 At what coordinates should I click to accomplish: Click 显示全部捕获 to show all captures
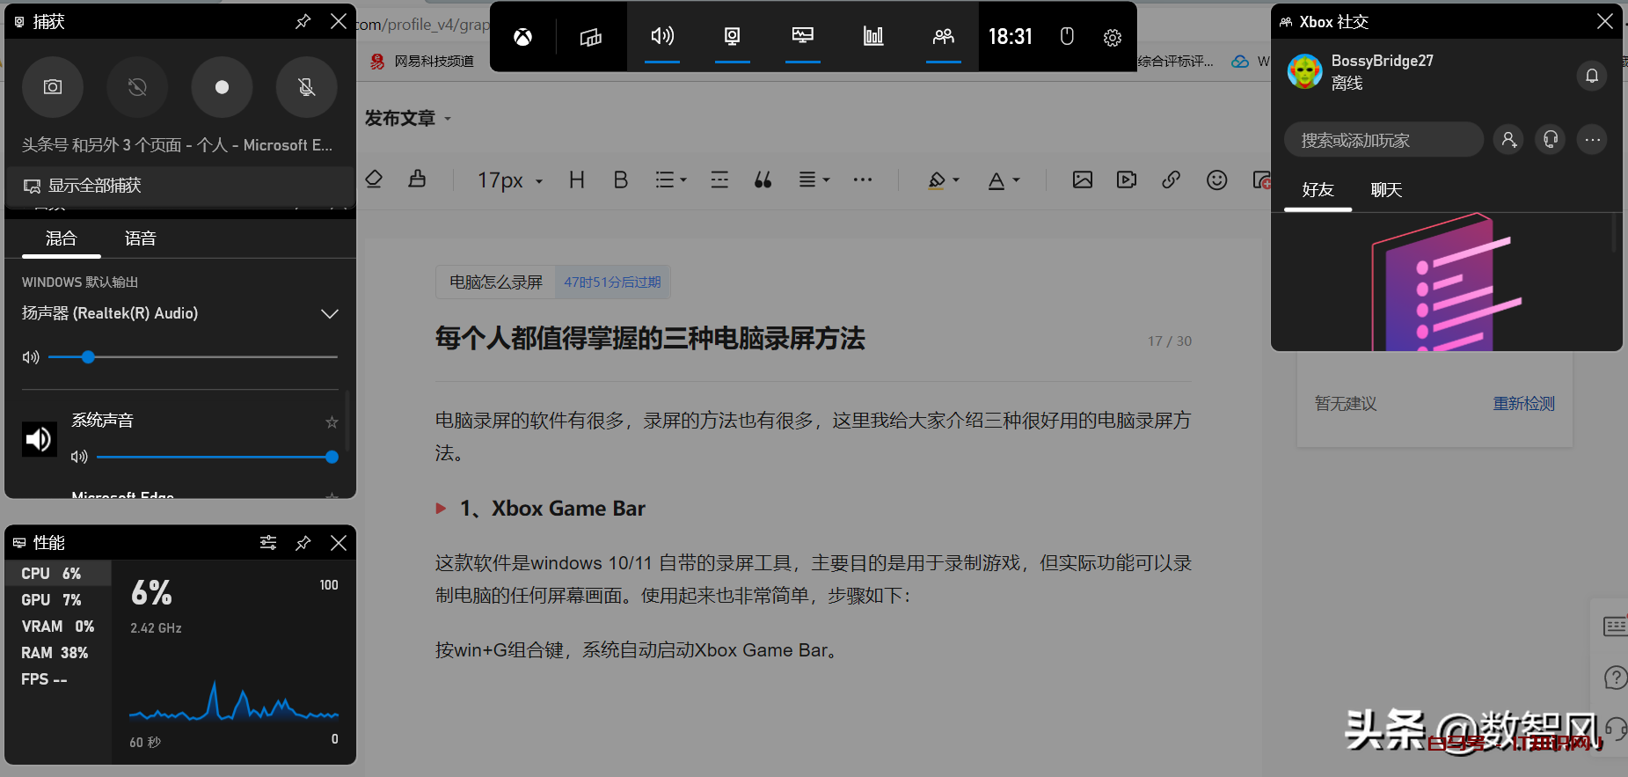pyautogui.click(x=94, y=186)
